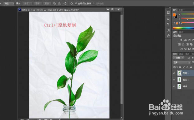
Task: Click the Photoshop document icon in title bar
Action: pos(19,9)
